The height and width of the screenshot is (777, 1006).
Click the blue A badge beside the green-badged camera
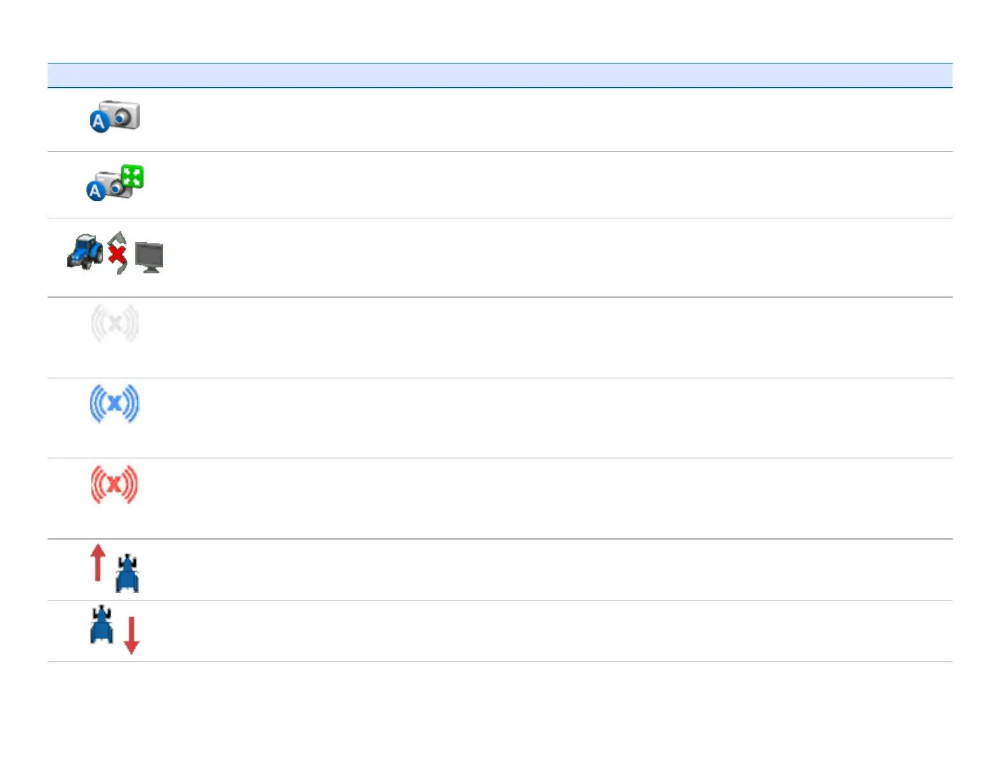tap(95, 191)
